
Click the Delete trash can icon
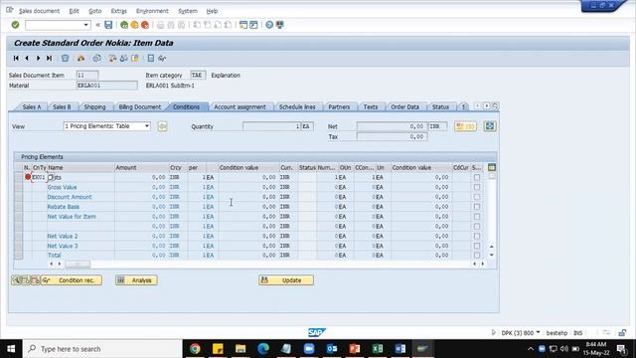click(x=65, y=59)
